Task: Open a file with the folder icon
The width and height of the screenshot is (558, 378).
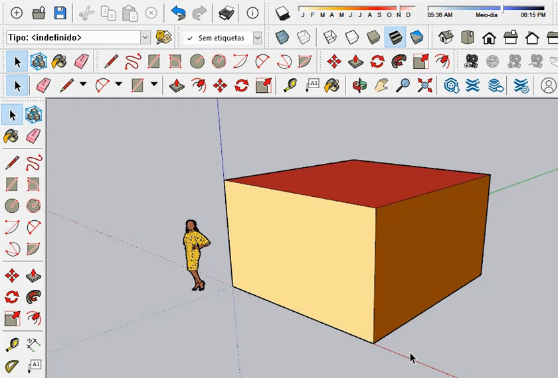Action: tap(39, 13)
